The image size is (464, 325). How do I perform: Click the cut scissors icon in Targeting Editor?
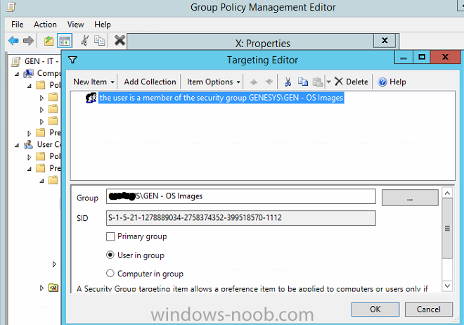pyautogui.click(x=288, y=82)
